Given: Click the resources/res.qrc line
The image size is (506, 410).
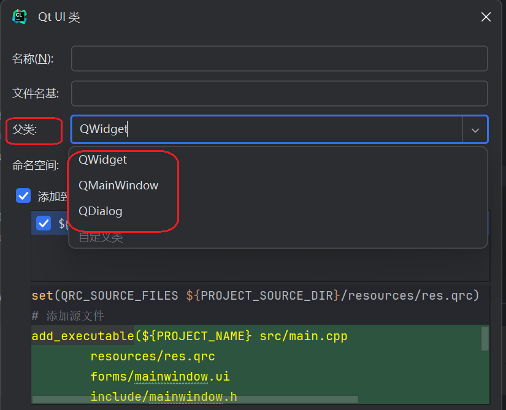Looking at the screenshot, I should pos(153,356).
